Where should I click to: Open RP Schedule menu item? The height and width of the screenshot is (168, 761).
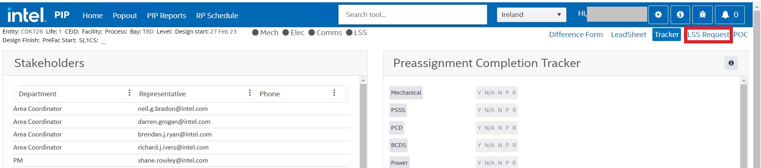217,16
